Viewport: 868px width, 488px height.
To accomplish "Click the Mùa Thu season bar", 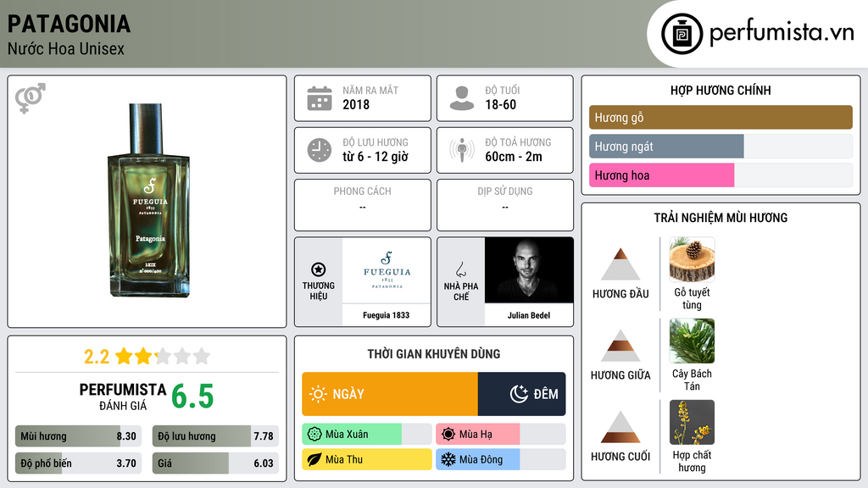I will 366,459.
